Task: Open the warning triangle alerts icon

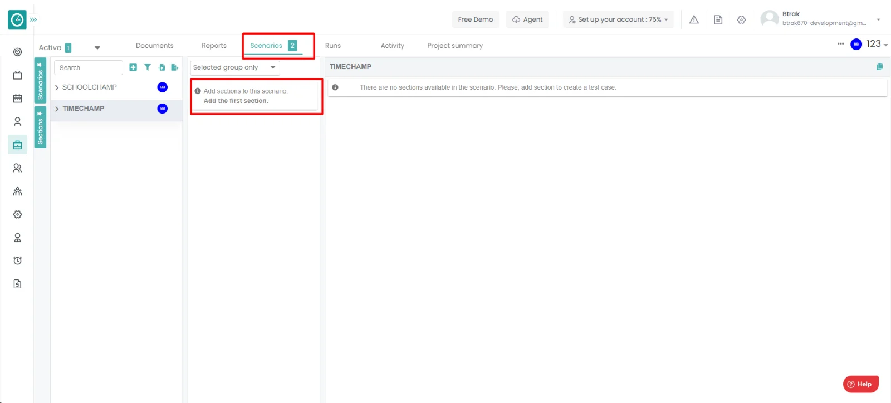Action: point(694,19)
